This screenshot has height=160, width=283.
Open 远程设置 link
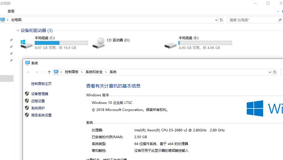pos(38,101)
